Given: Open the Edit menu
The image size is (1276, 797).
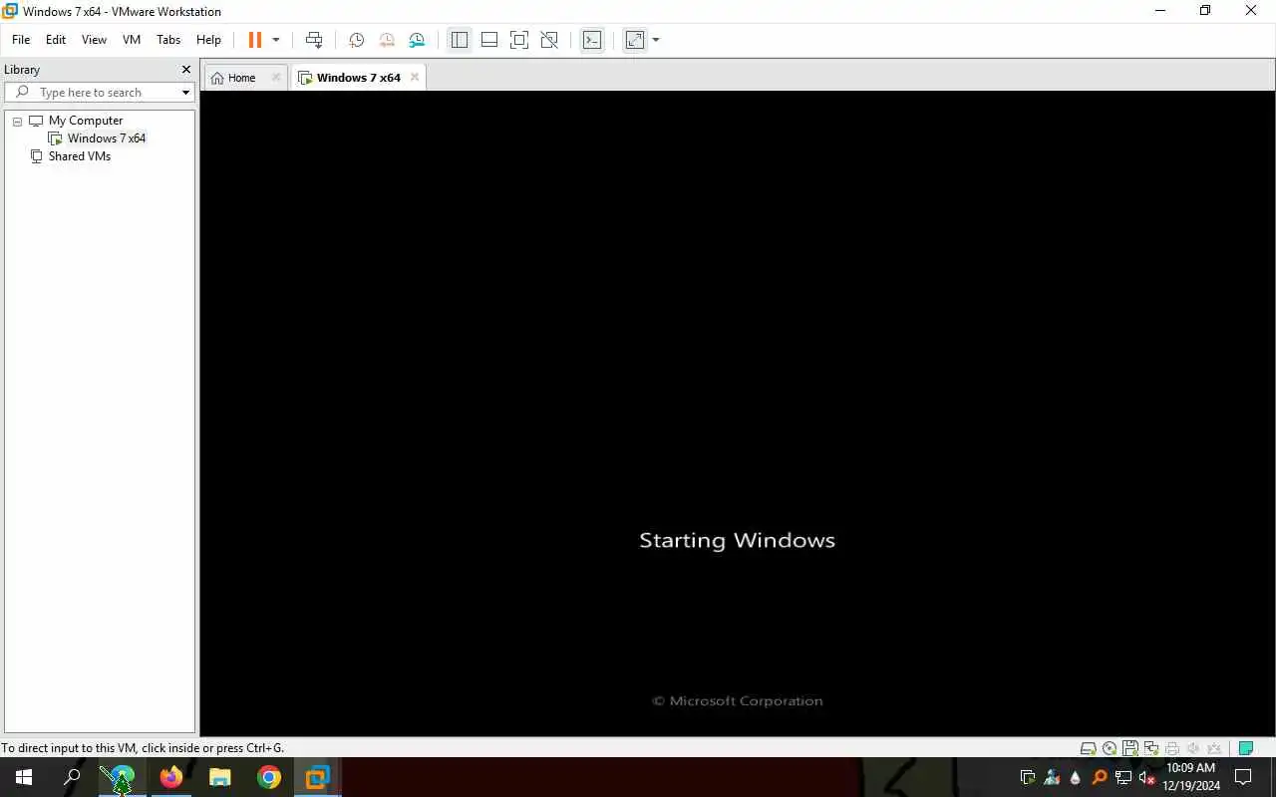Looking at the screenshot, I should tap(56, 40).
